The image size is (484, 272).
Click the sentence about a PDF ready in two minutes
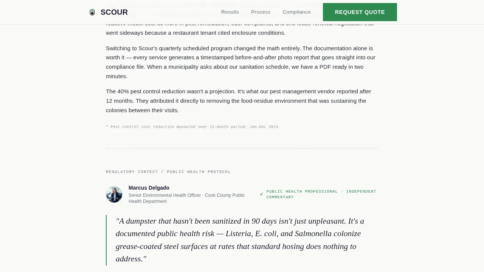coord(234,71)
